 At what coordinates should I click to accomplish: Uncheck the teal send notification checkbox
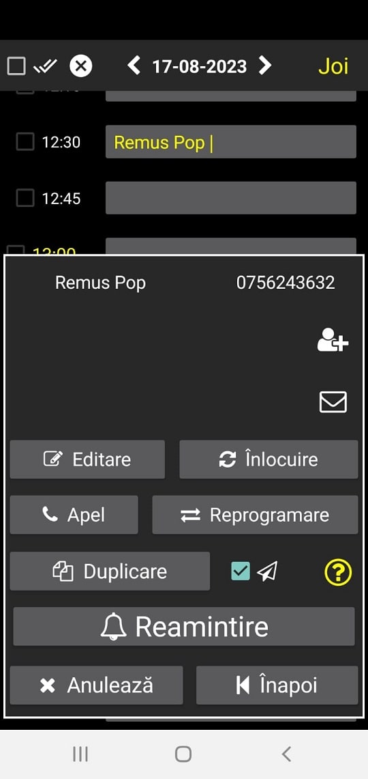[241, 571]
